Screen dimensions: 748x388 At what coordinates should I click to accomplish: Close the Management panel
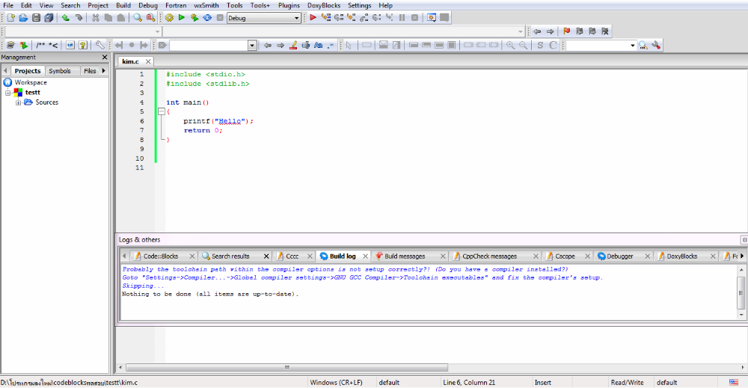point(105,58)
